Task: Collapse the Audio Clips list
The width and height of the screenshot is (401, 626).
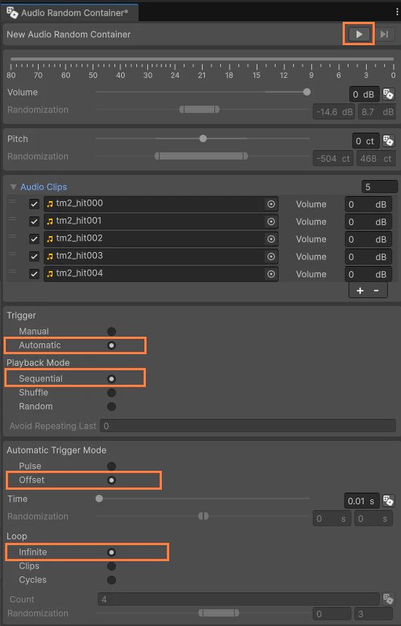Action: 13,187
